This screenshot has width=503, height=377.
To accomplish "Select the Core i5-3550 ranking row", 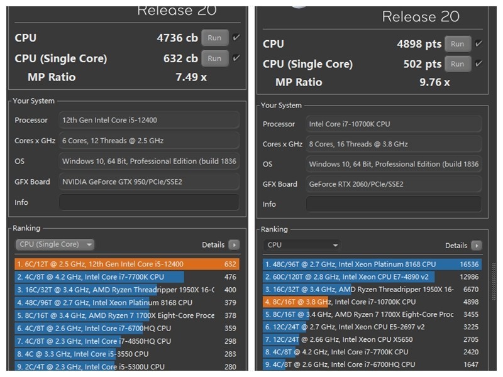I will [127, 354].
